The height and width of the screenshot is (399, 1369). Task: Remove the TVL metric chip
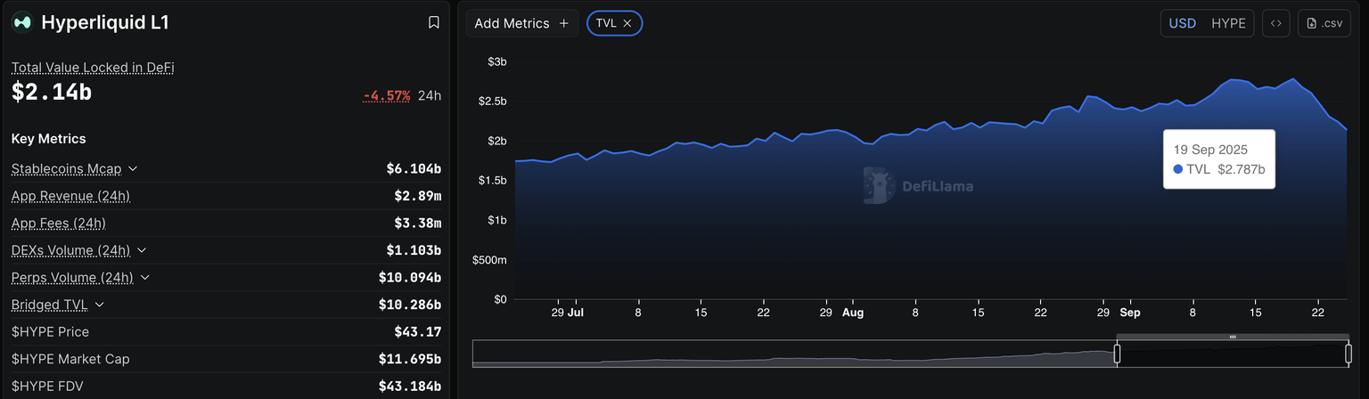click(x=627, y=23)
